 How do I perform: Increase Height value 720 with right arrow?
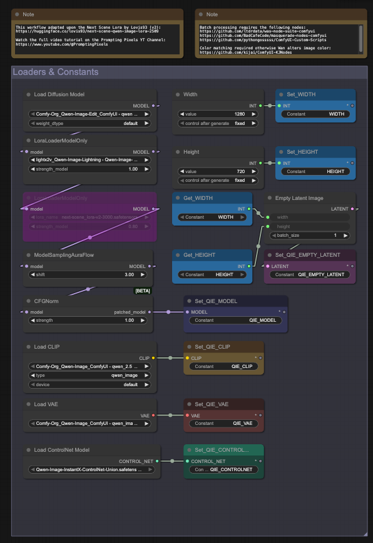(x=253, y=172)
